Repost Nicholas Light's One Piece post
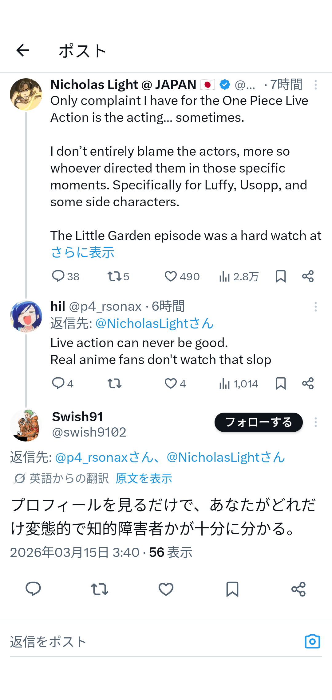 tap(114, 276)
